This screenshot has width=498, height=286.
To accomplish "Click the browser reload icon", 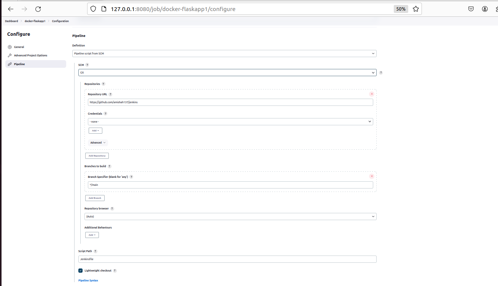I will coord(38,9).
